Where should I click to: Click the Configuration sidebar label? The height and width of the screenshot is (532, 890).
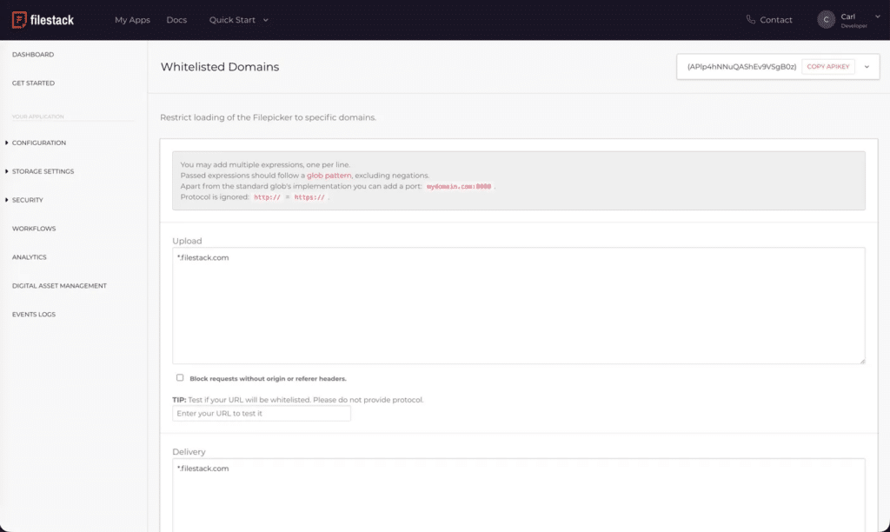click(x=39, y=143)
